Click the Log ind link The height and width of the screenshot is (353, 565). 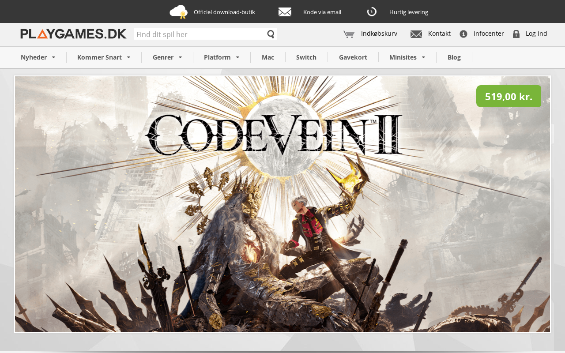(x=536, y=34)
